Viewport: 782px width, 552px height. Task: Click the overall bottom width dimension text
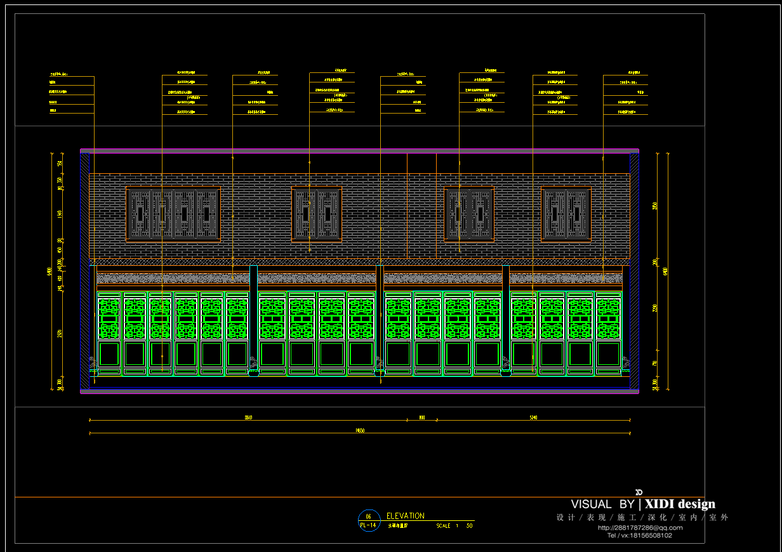[360, 431]
